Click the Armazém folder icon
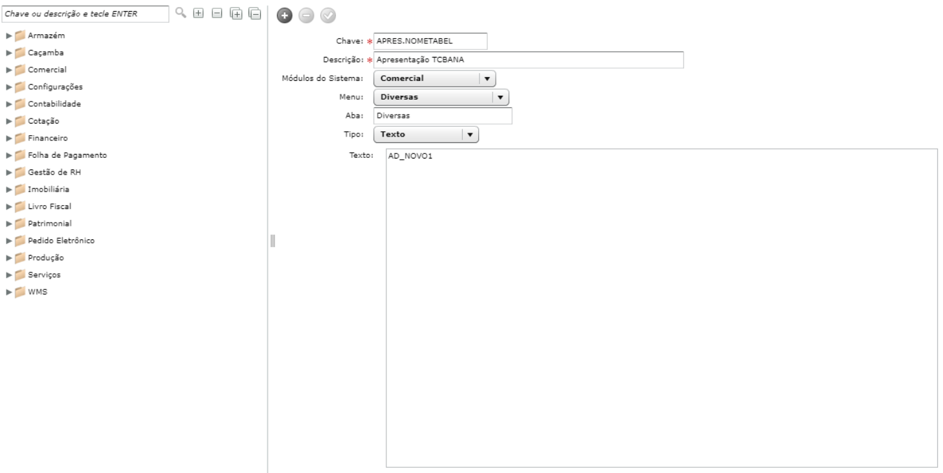 click(20, 36)
